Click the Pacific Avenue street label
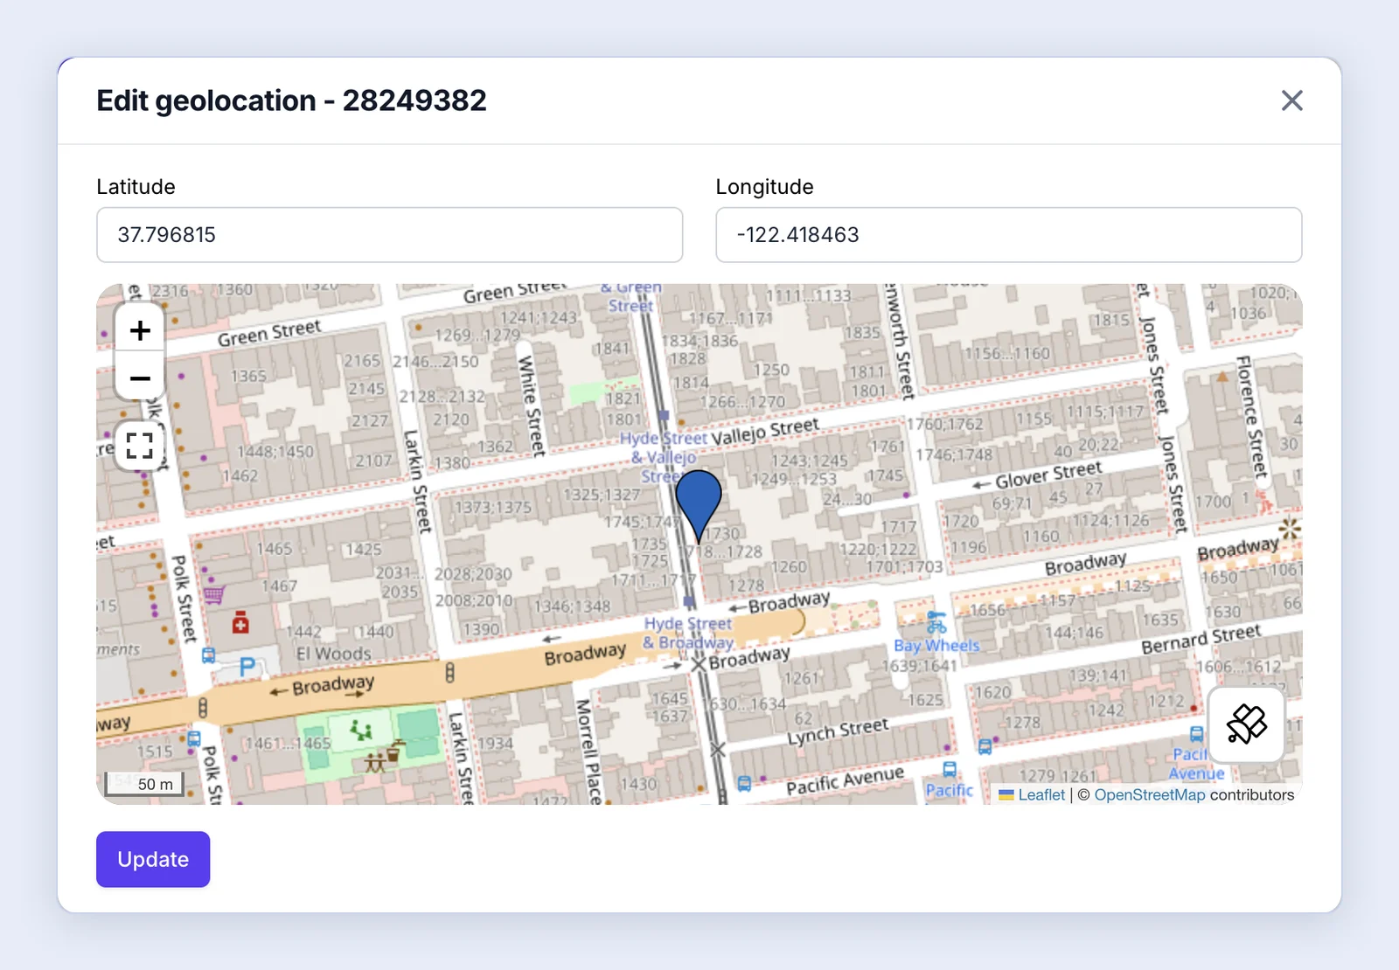The width and height of the screenshot is (1399, 970). coord(845,780)
